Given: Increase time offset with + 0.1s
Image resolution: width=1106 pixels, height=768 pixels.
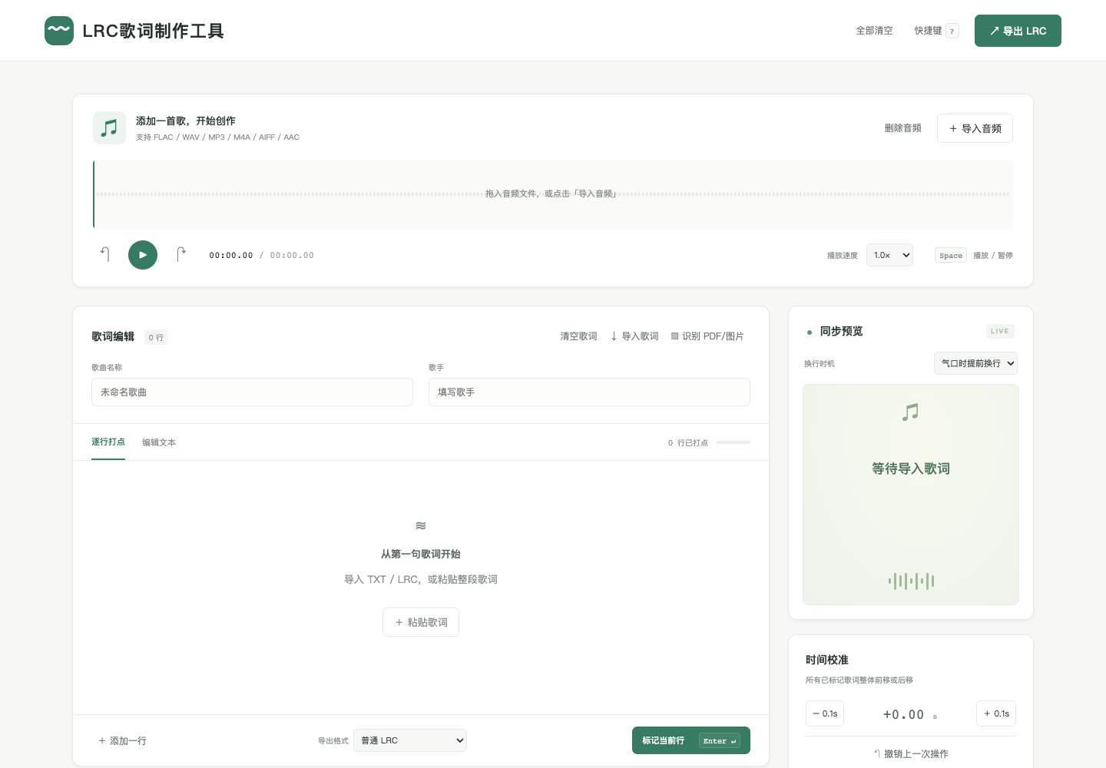Looking at the screenshot, I should pyautogui.click(x=996, y=713).
